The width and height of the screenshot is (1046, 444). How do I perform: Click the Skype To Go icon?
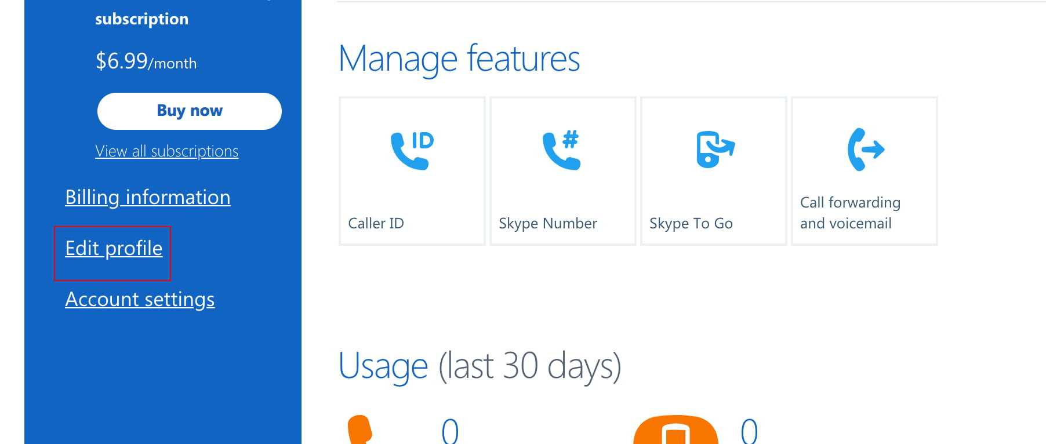pyautogui.click(x=715, y=150)
